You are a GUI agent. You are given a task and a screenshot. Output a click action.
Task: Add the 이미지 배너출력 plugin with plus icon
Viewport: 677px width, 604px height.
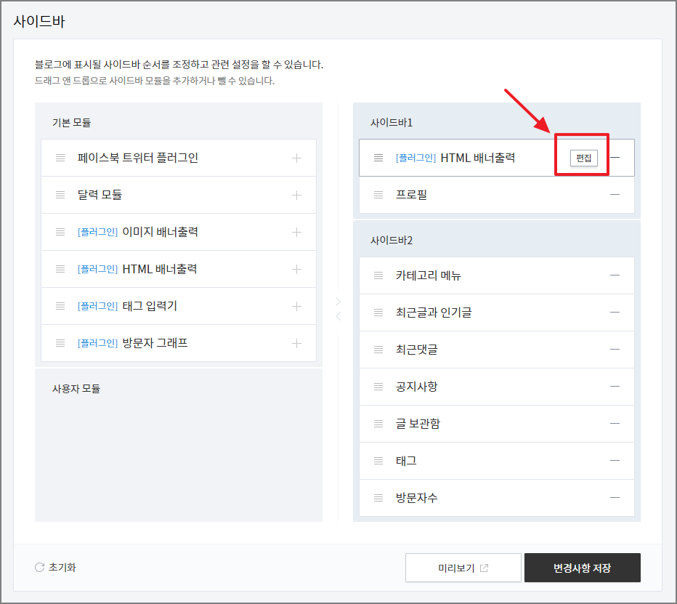(x=296, y=232)
